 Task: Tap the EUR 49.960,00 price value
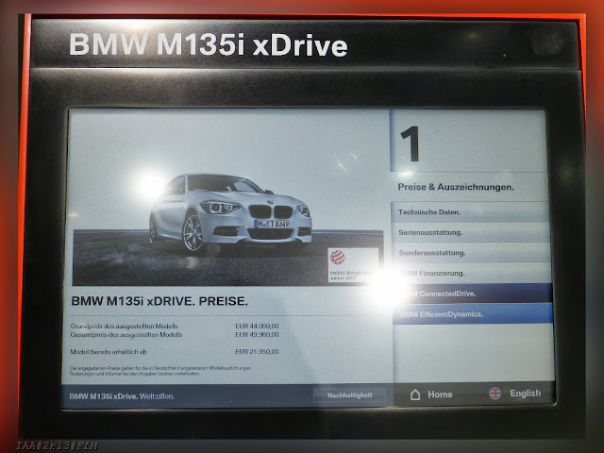point(257,335)
